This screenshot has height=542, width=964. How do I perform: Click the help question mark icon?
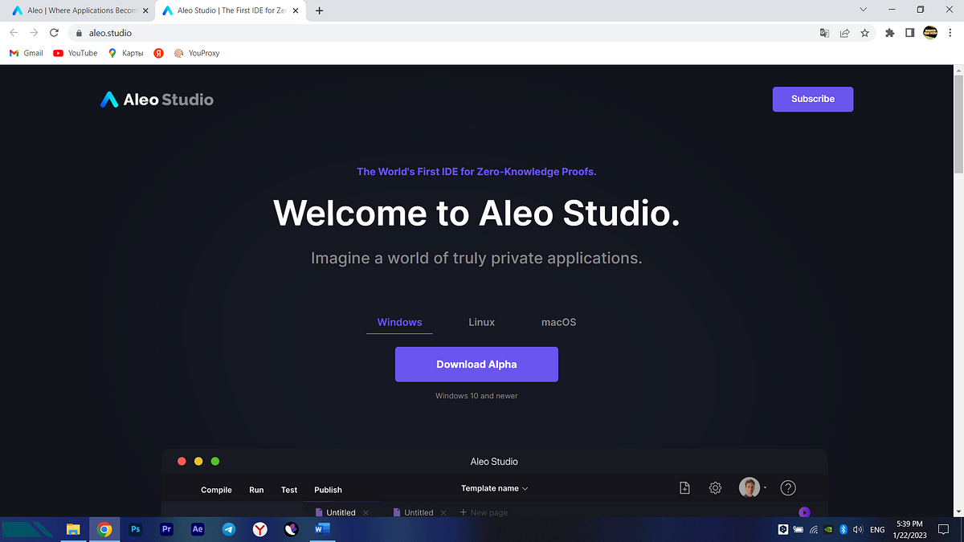coord(787,487)
